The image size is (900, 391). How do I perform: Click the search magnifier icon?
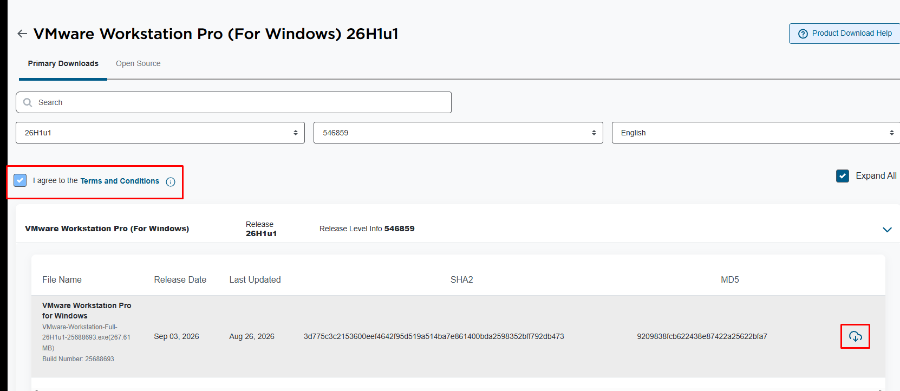28,102
